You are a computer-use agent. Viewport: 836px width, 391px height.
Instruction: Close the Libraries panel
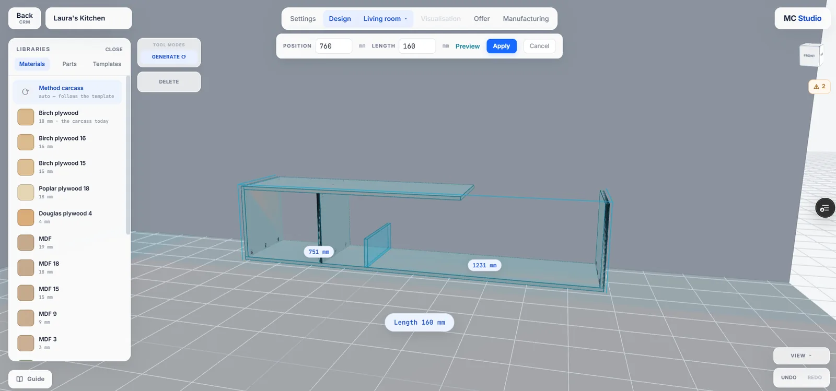tap(114, 50)
